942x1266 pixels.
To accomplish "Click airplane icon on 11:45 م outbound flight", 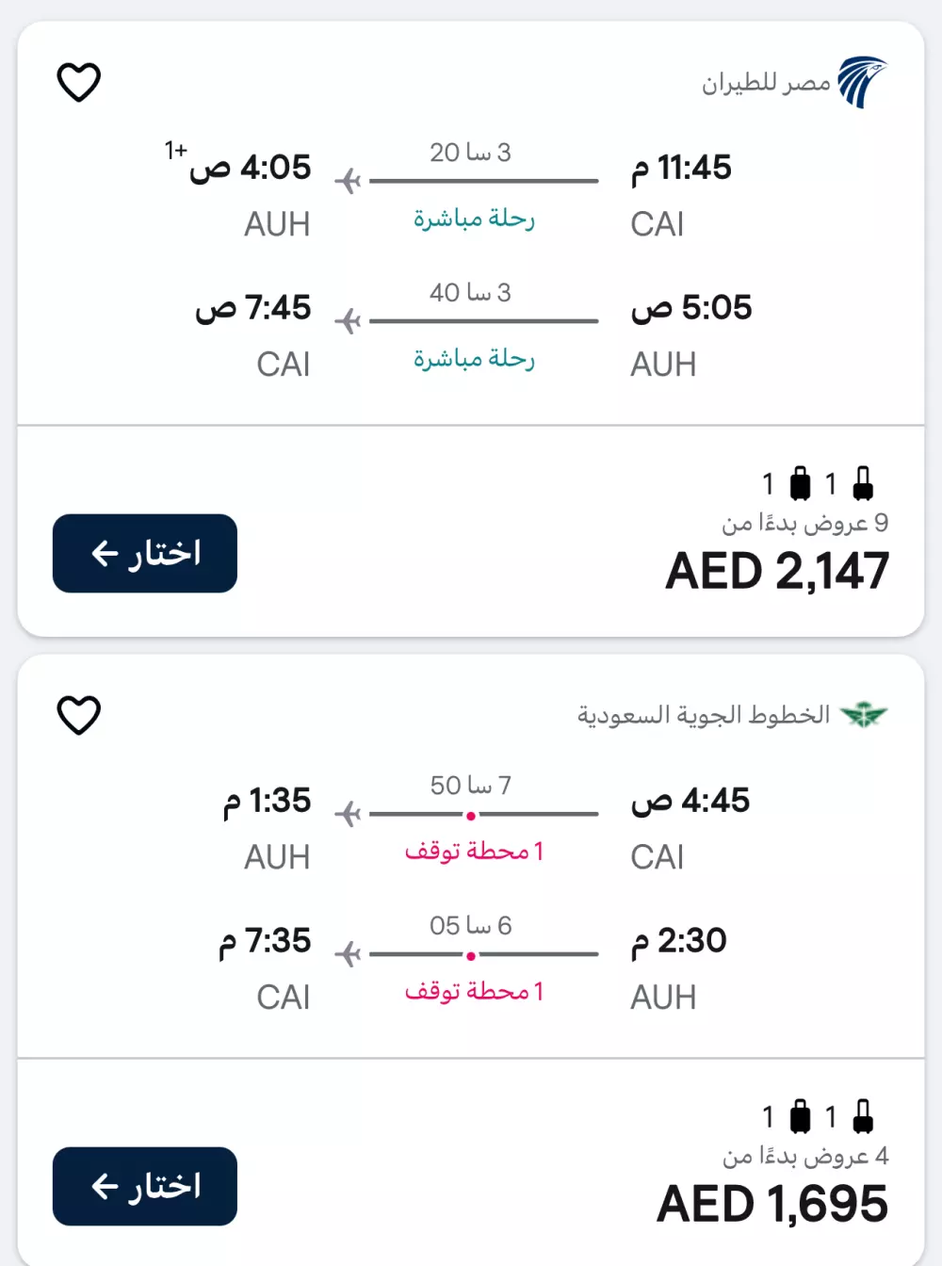I will tap(349, 181).
